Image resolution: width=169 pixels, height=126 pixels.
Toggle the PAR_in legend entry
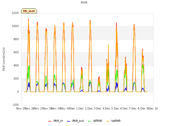coord(55,121)
